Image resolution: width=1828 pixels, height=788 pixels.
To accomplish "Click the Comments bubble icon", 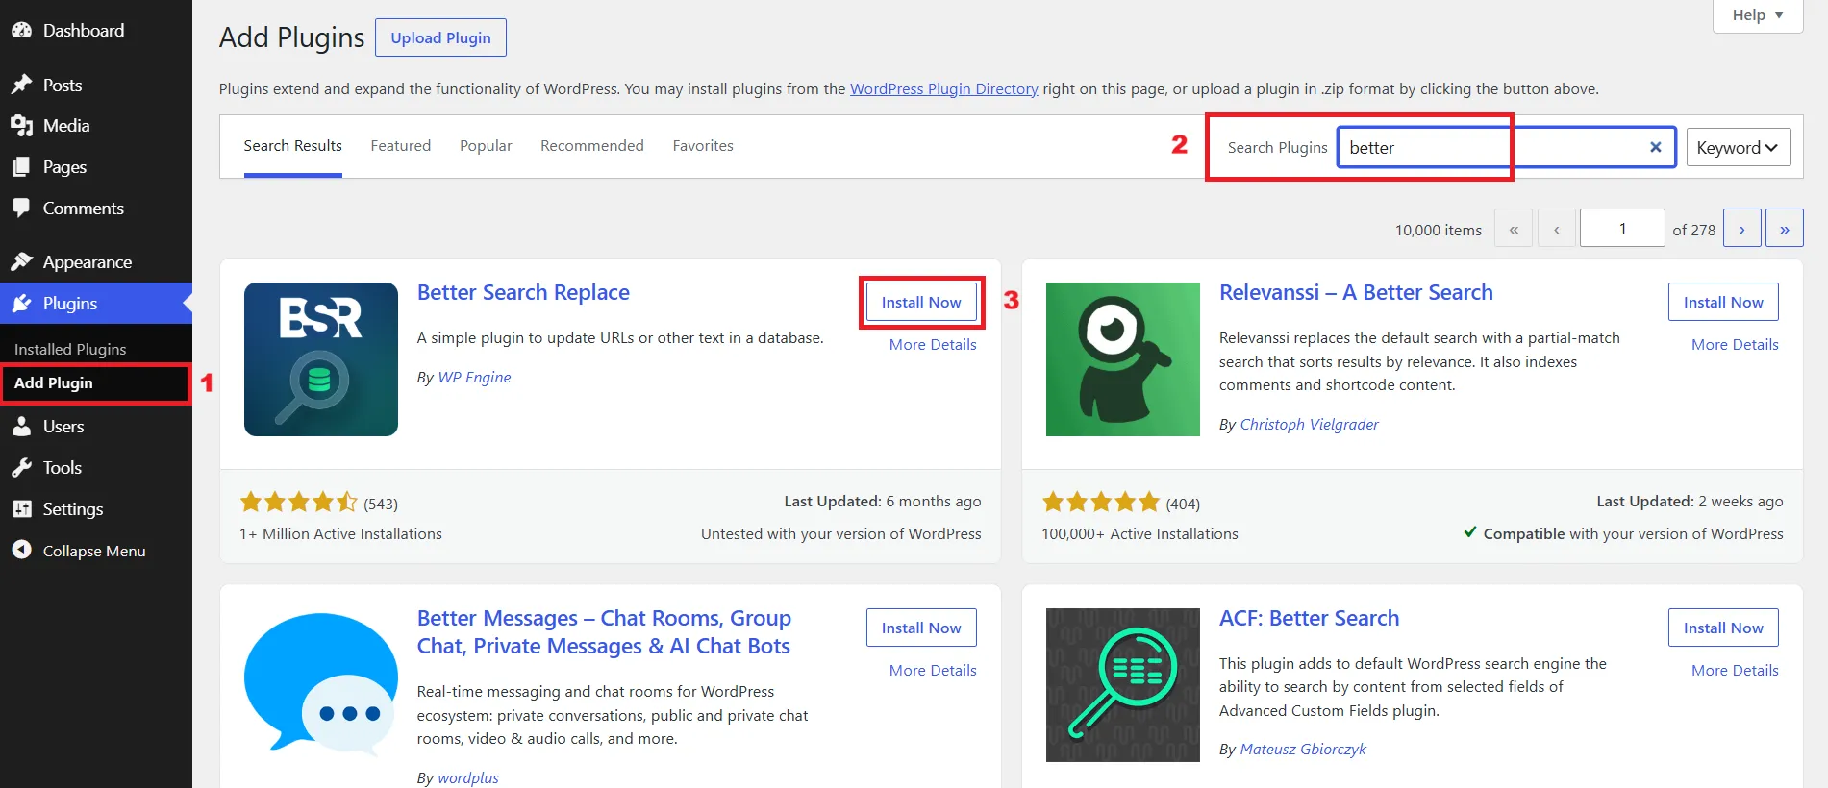I will (21, 208).
